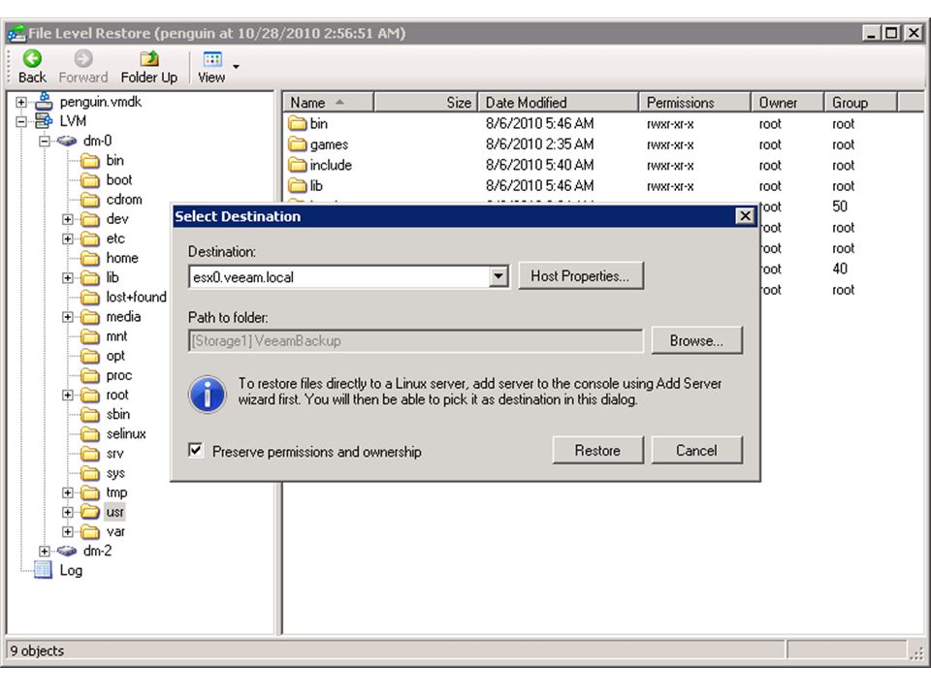Close the Select Destination dialog

[x=745, y=216]
